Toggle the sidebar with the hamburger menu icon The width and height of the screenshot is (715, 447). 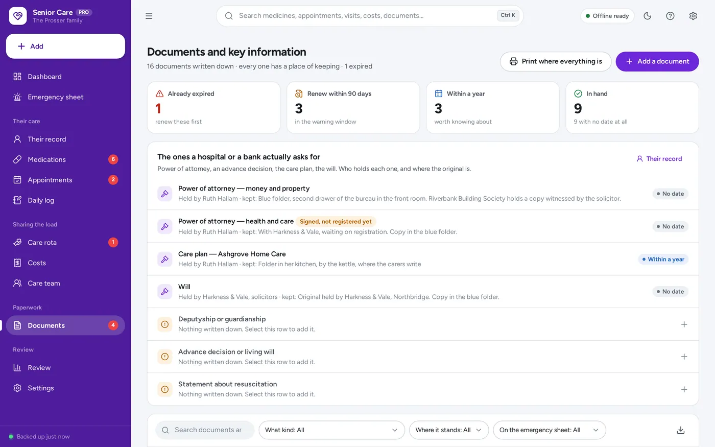(x=149, y=16)
